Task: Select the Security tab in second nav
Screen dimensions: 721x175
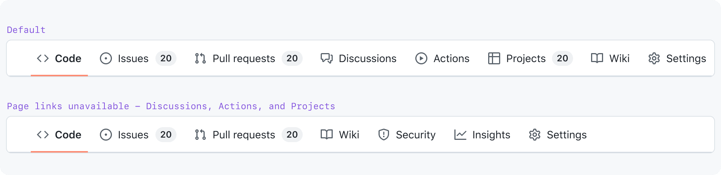Action: [407, 135]
